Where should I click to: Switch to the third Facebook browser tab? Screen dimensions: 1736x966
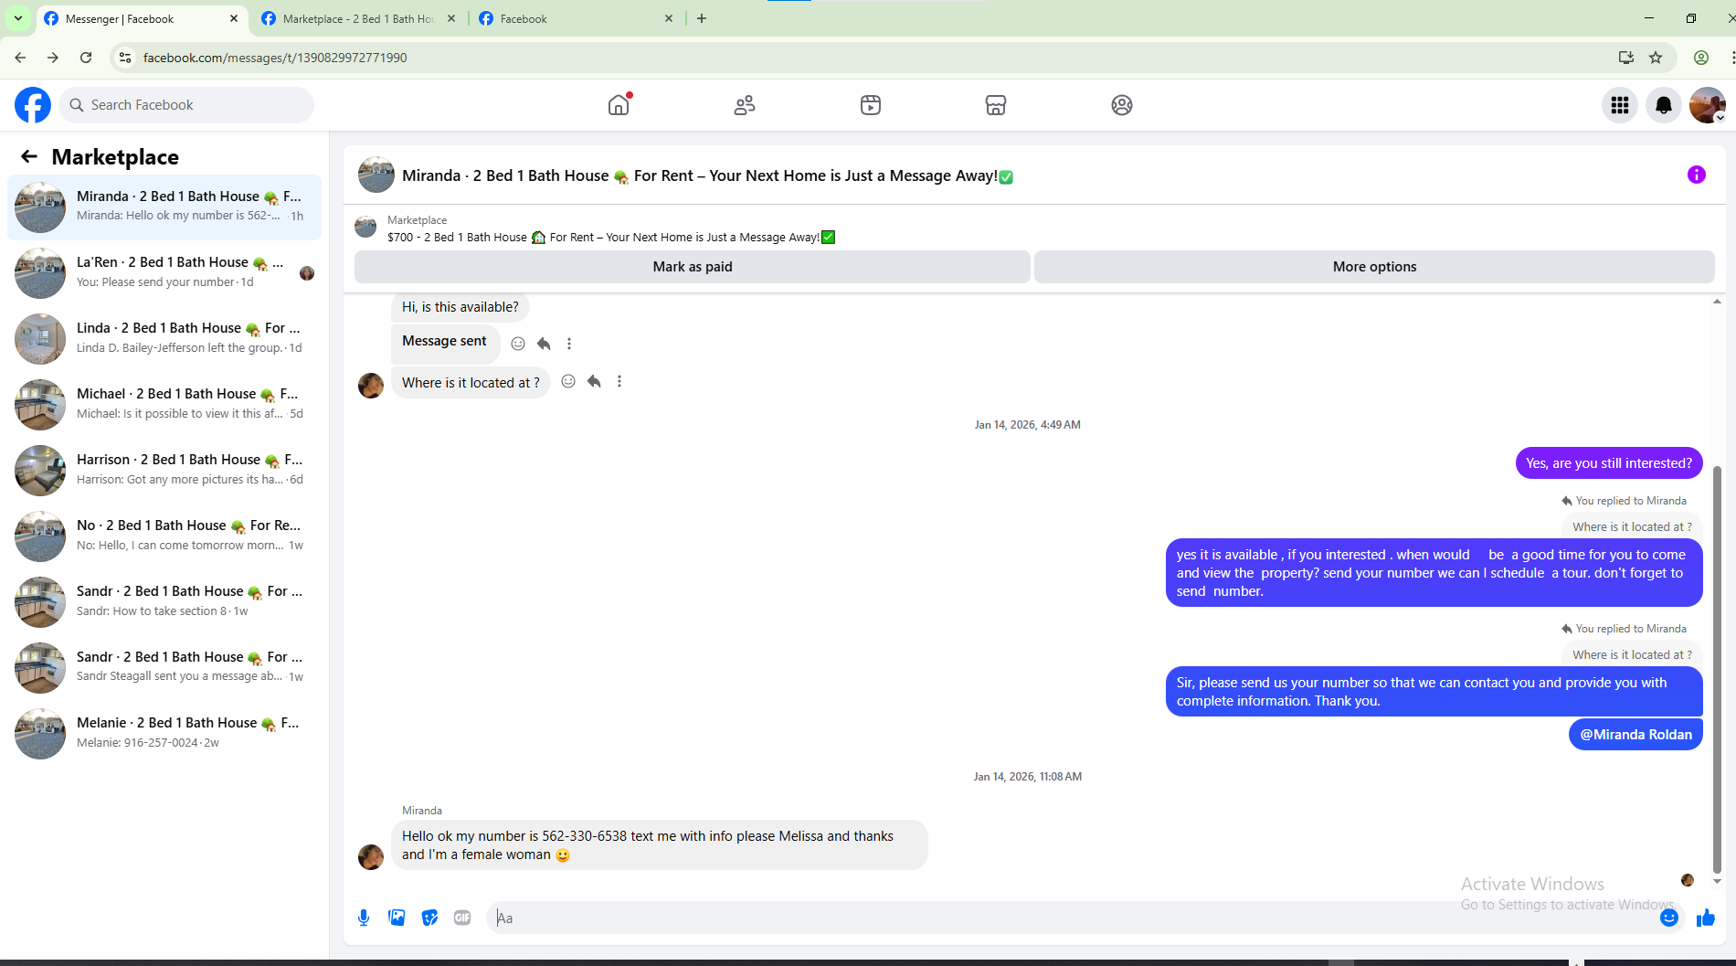576,18
